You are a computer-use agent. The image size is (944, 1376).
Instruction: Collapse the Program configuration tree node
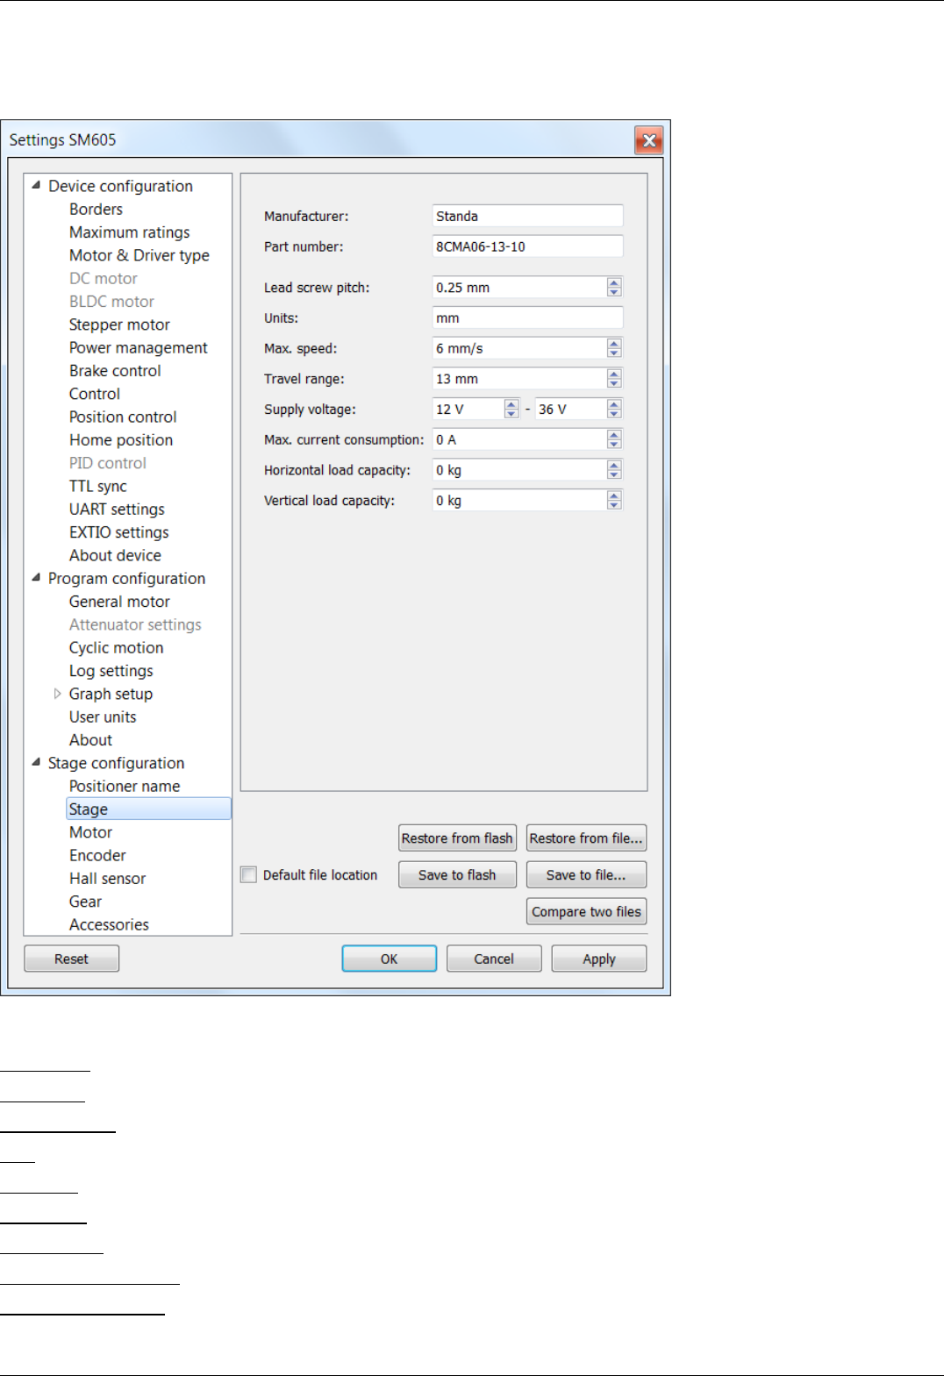click(x=36, y=577)
